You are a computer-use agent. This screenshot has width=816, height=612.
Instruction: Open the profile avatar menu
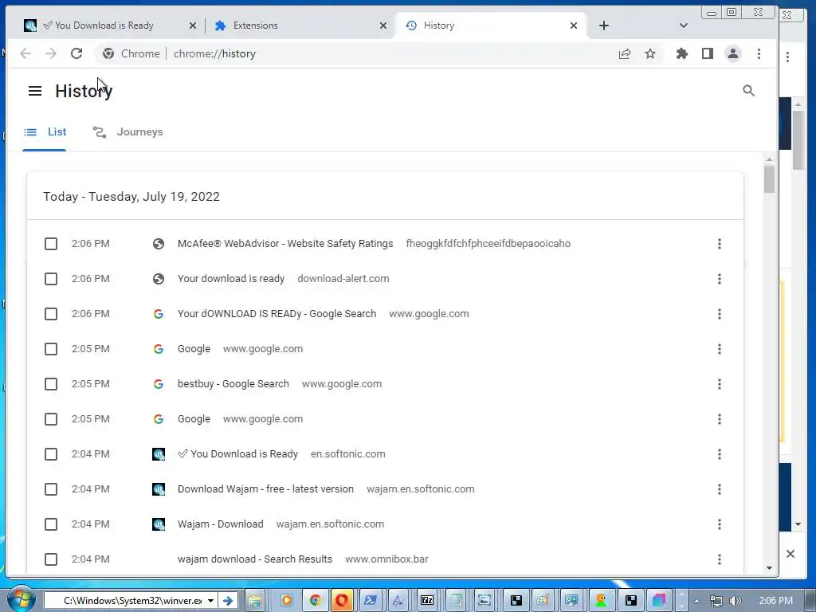733,53
